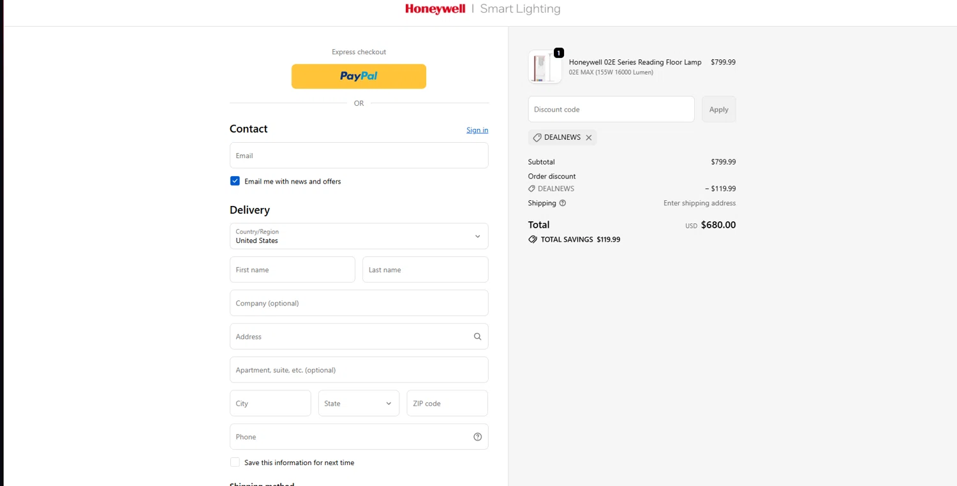
Task: Select the Company (optional) field
Action: pos(359,303)
